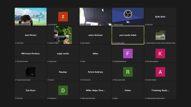Viewport: 191px width, 107px height.
Task: Click muted mic icon beside Faiz Ihsan label
Action: (x=16, y=98)
